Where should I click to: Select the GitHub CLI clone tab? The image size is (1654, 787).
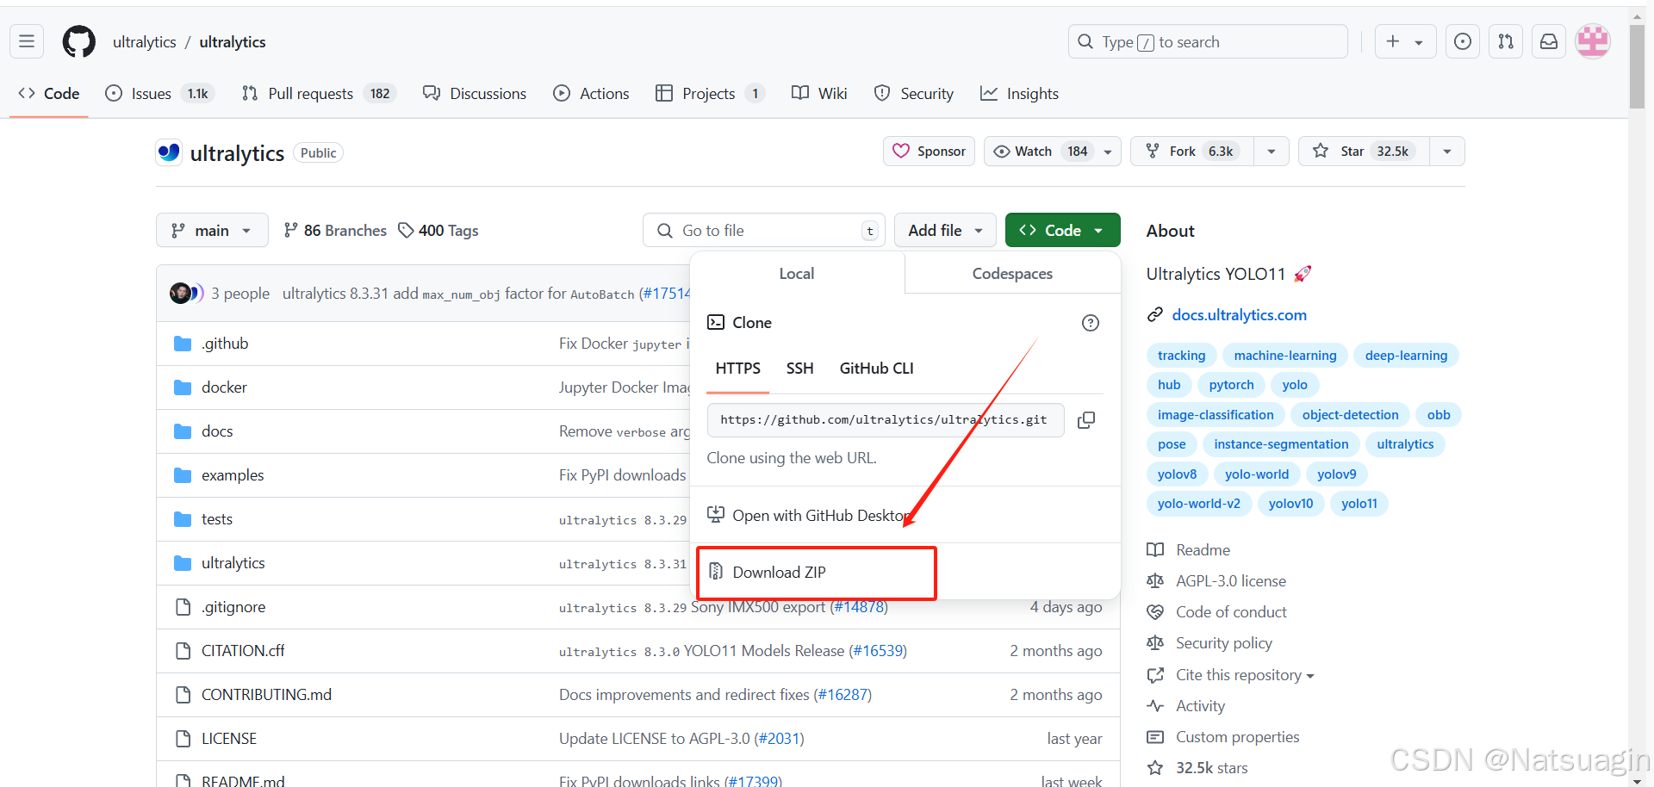coord(876,369)
